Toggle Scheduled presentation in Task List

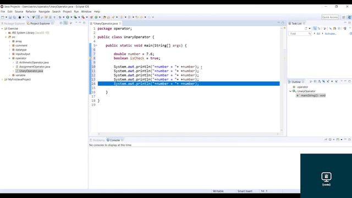pyautogui.click(x=319, y=29)
